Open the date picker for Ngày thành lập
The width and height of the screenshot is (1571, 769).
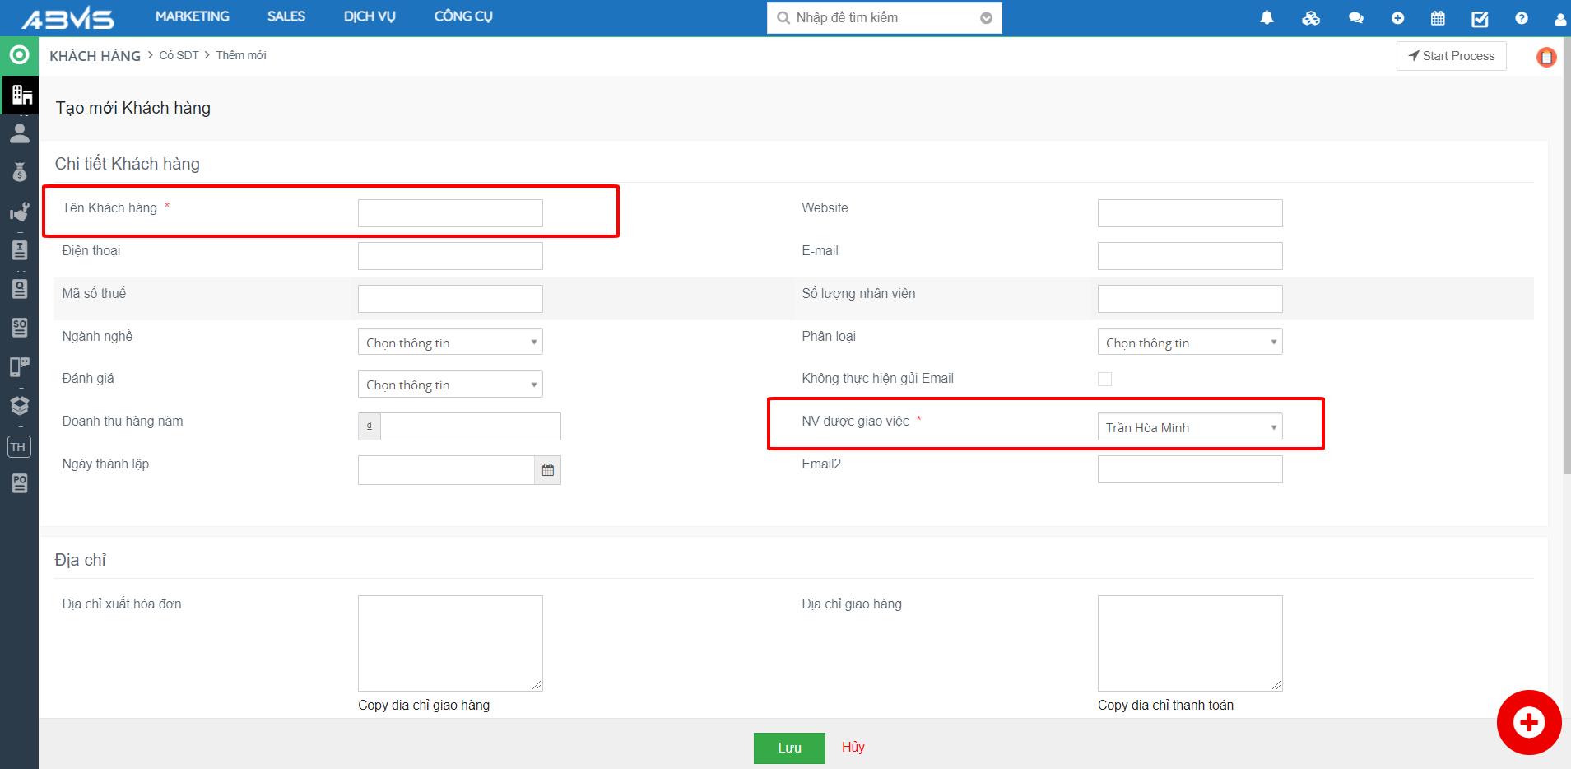548,470
